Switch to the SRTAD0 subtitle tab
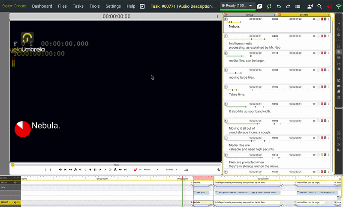This screenshot has width=343, height=207. (304, 15)
